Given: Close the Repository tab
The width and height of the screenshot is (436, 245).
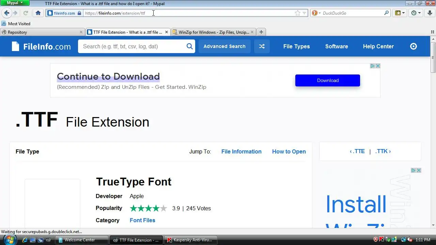Looking at the screenshot, I should [81, 32].
